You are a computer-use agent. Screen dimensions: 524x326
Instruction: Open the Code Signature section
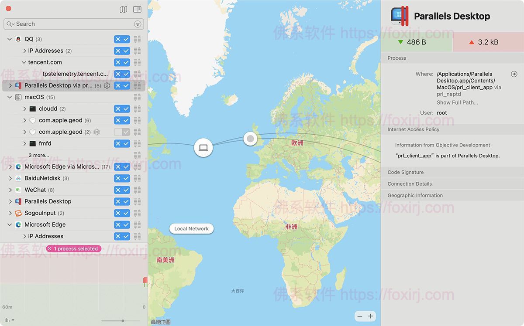click(406, 172)
